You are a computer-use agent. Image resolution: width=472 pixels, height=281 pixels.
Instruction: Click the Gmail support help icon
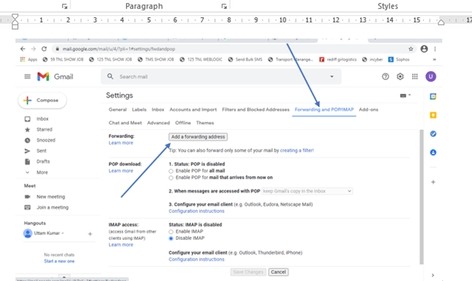386,77
